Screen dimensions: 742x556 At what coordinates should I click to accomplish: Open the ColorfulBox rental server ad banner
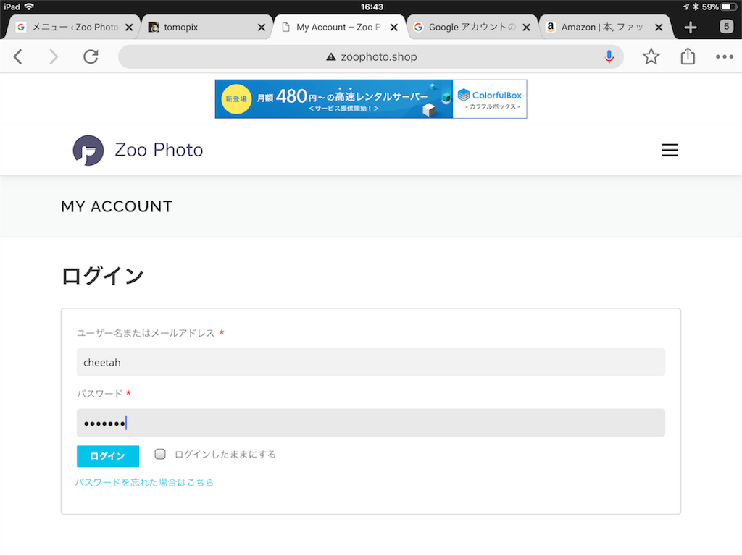coord(371,98)
